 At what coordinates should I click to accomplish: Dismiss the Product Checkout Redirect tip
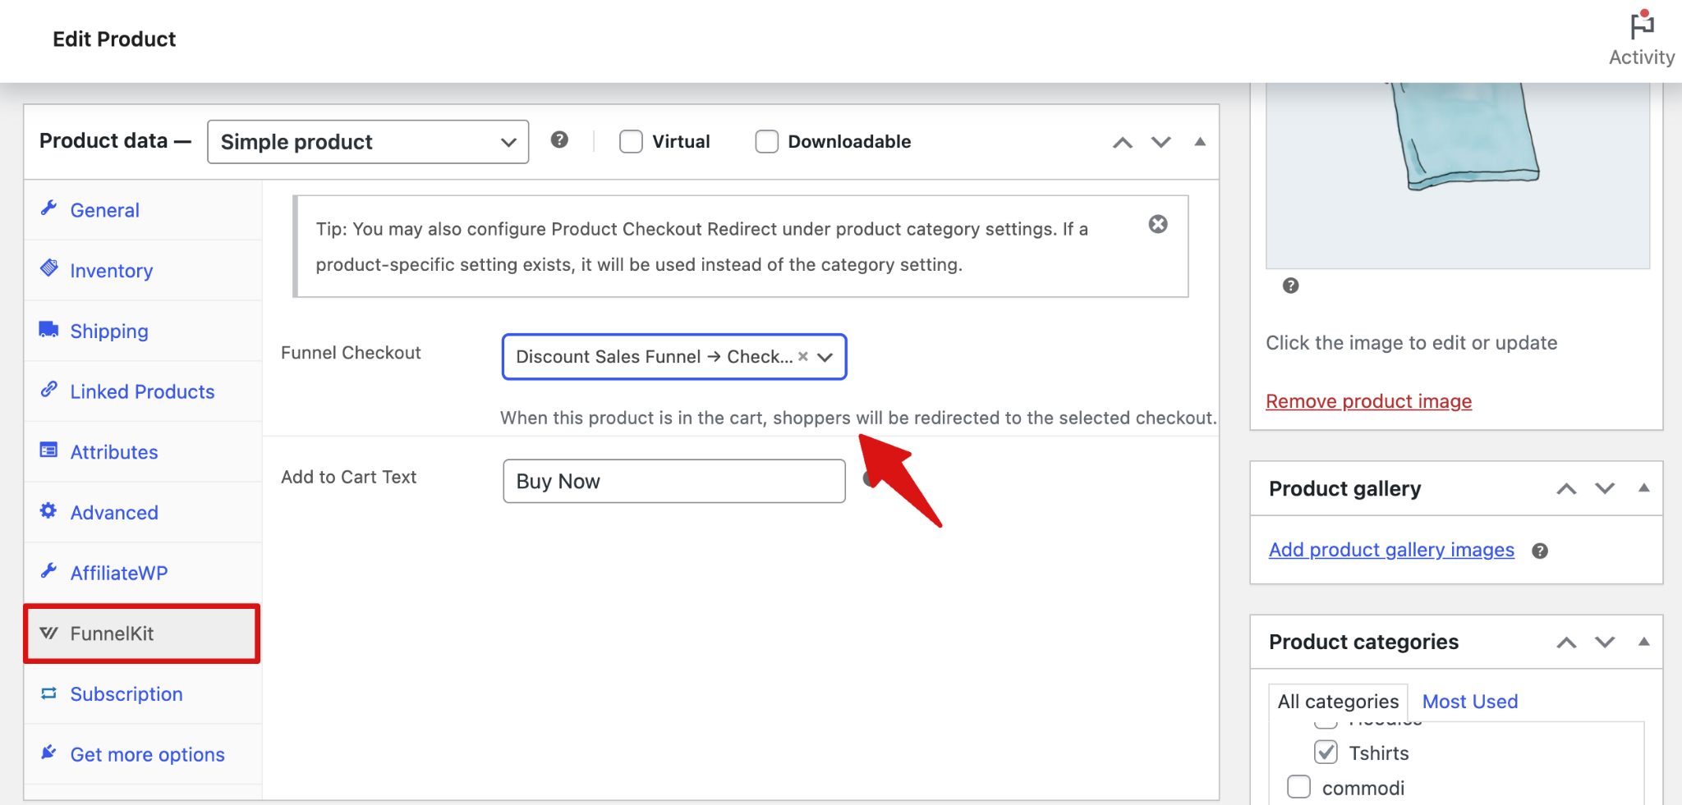pos(1158,224)
